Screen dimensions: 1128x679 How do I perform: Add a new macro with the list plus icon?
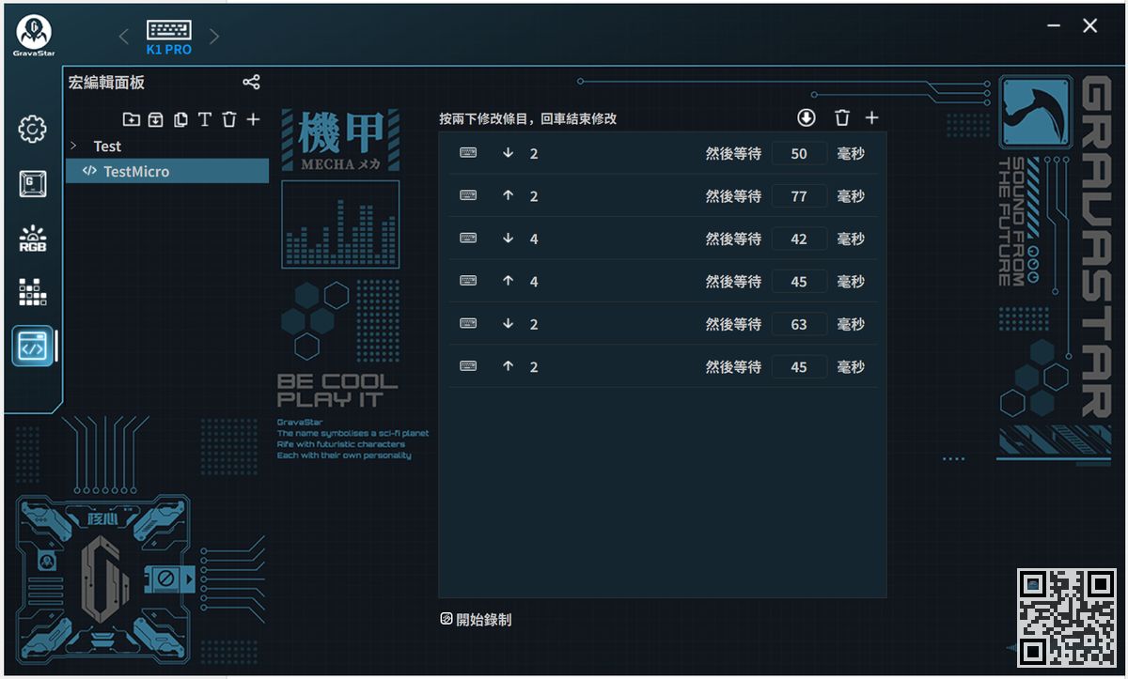(x=253, y=119)
